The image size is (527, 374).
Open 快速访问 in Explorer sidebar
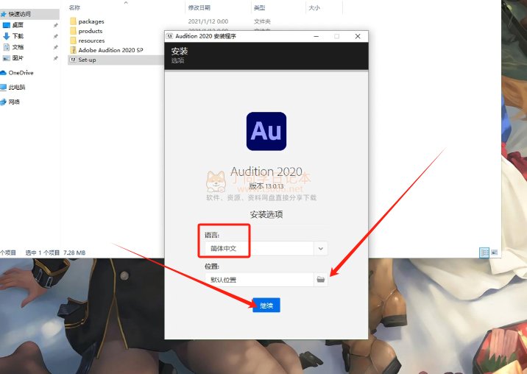coord(19,14)
